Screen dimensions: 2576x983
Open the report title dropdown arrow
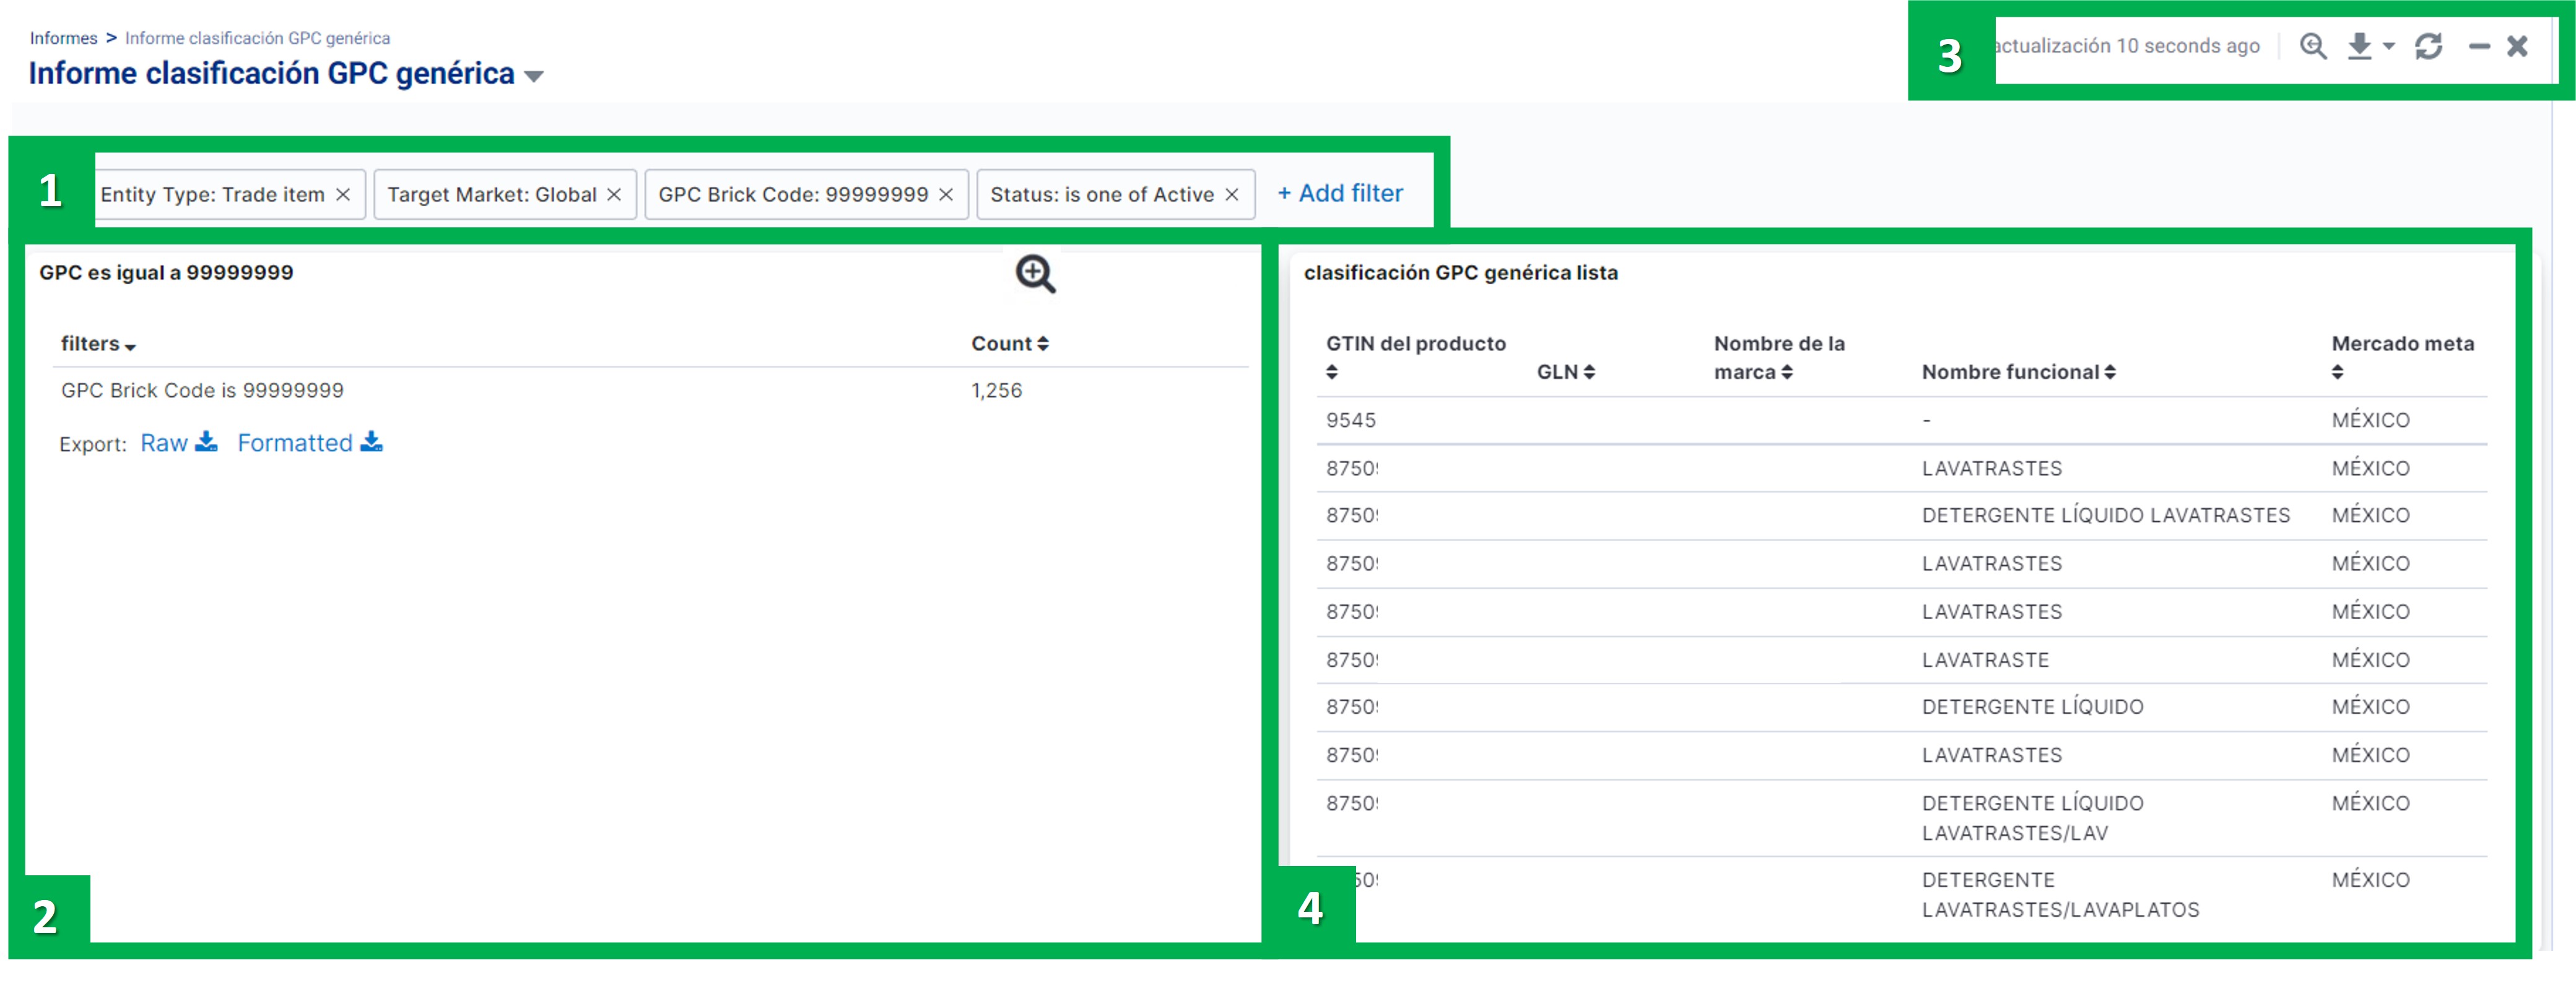point(534,76)
